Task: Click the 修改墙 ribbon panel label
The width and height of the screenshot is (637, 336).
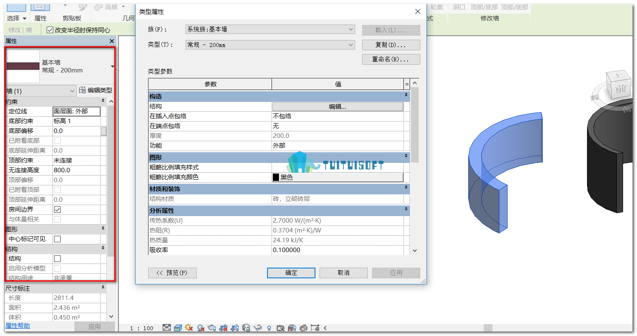Action: [x=490, y=18]
